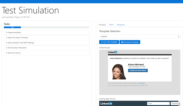Screen dimensions: 183x106
Task: Select task 2 Select Simulation Template
Action: coord(47,38)
